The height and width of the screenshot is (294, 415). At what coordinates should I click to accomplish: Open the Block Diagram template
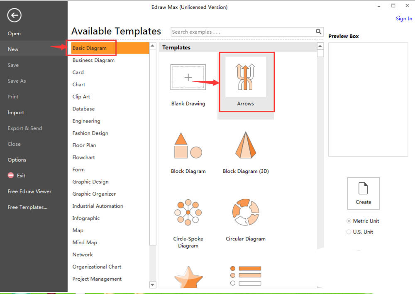click(x=188, y=146)
